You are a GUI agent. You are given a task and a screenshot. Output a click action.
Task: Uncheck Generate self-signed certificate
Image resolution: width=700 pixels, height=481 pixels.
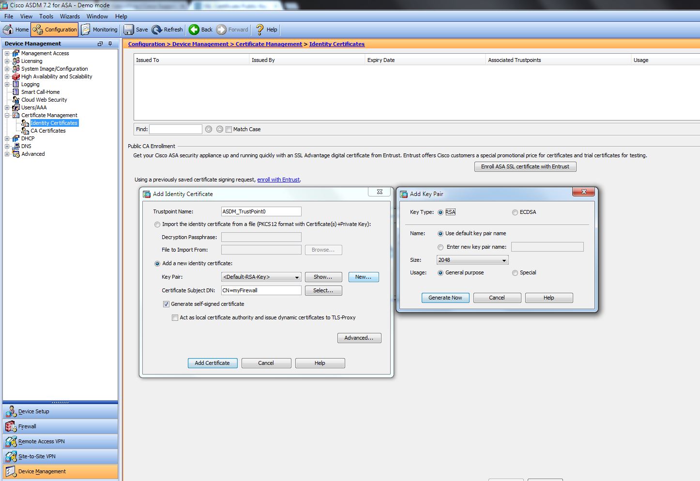pyautogui.click(x=167, y=304)
